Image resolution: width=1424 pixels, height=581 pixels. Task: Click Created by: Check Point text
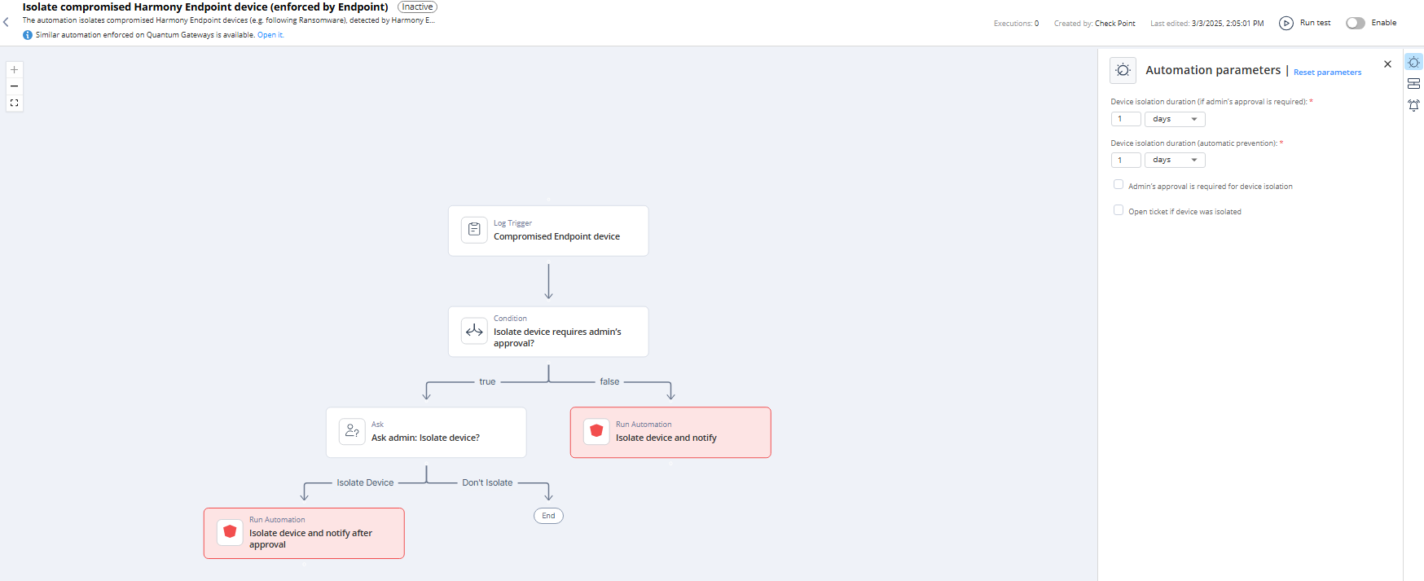tap(1094, 24)
